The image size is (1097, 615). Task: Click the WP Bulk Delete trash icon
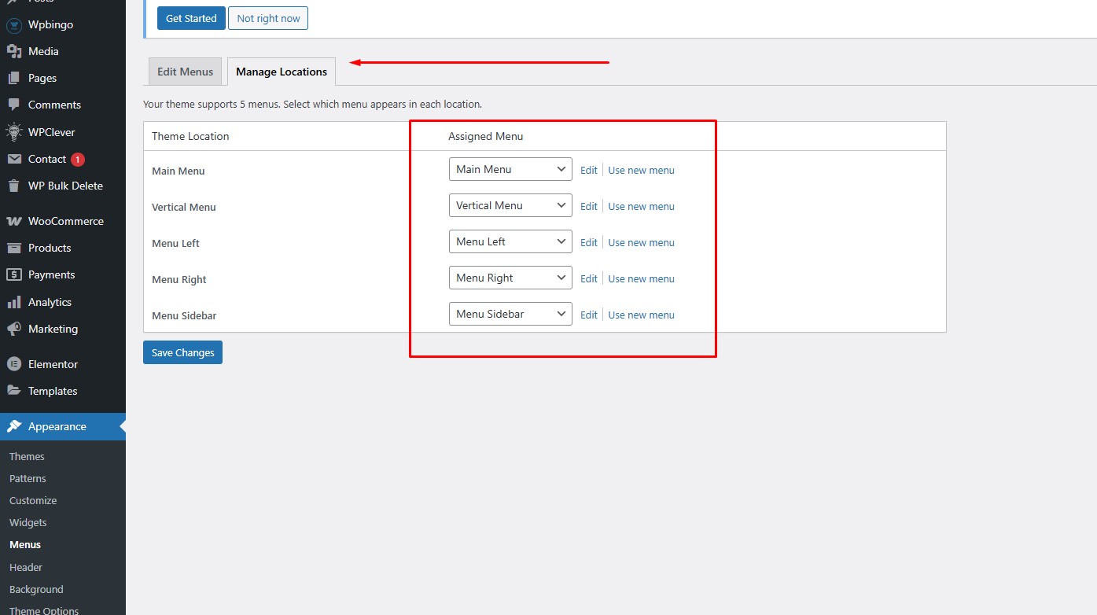(13, 186)
